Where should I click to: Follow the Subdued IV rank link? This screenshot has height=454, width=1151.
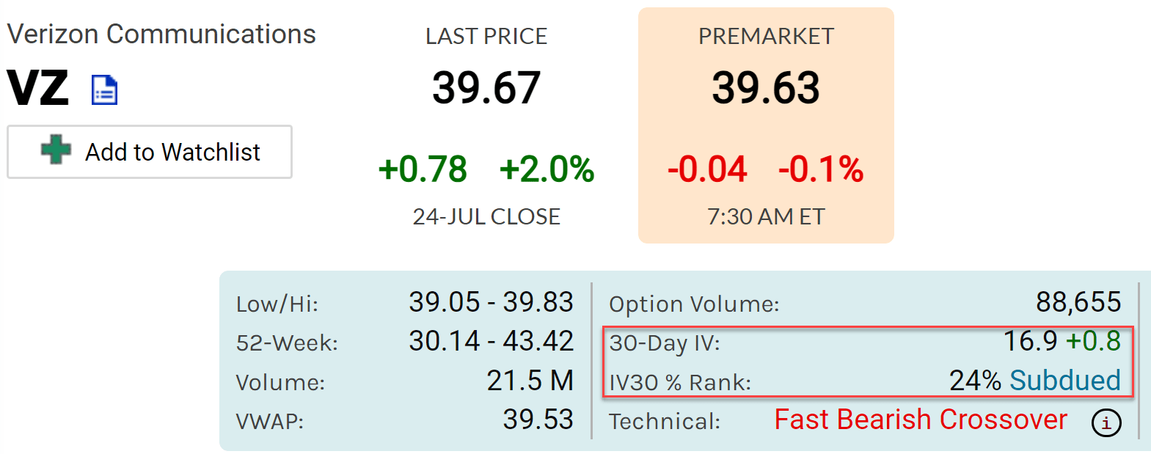(1064, 381)
